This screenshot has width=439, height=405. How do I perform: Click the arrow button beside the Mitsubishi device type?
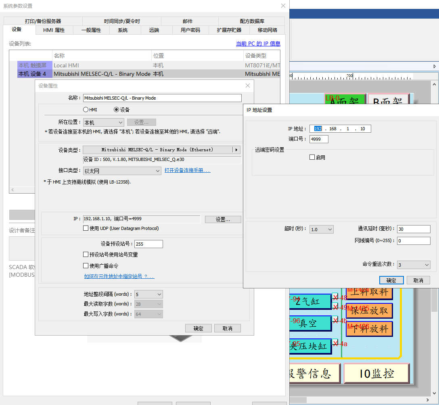(x=236, y=150)
